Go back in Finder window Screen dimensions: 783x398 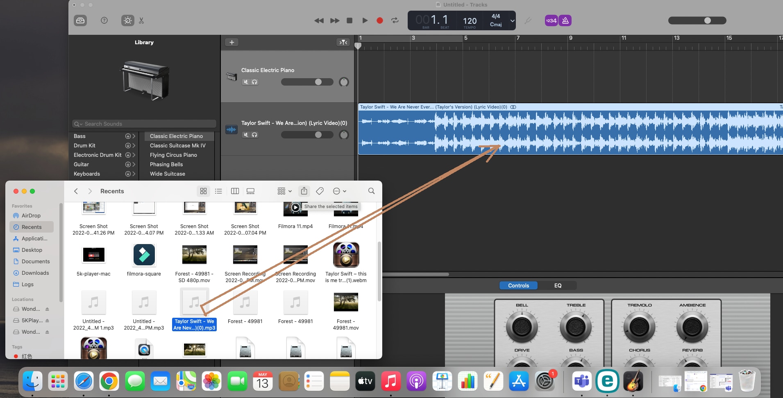point(76,191)
